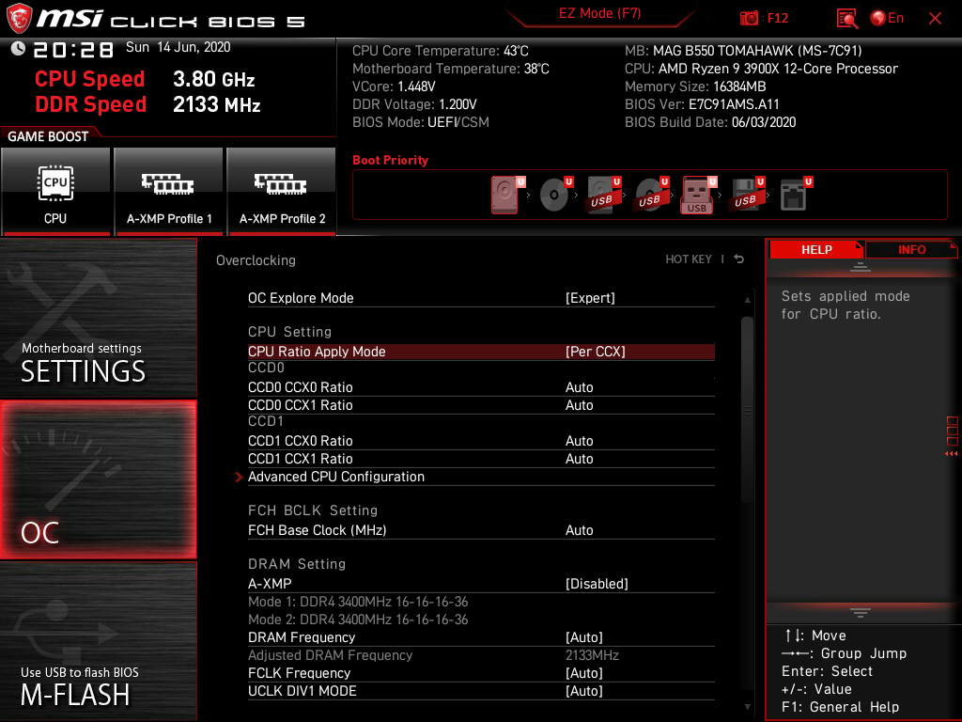
Task: Click the scroll down arrow of settings list
Action: pyautogui.click(x=747, y=707)
